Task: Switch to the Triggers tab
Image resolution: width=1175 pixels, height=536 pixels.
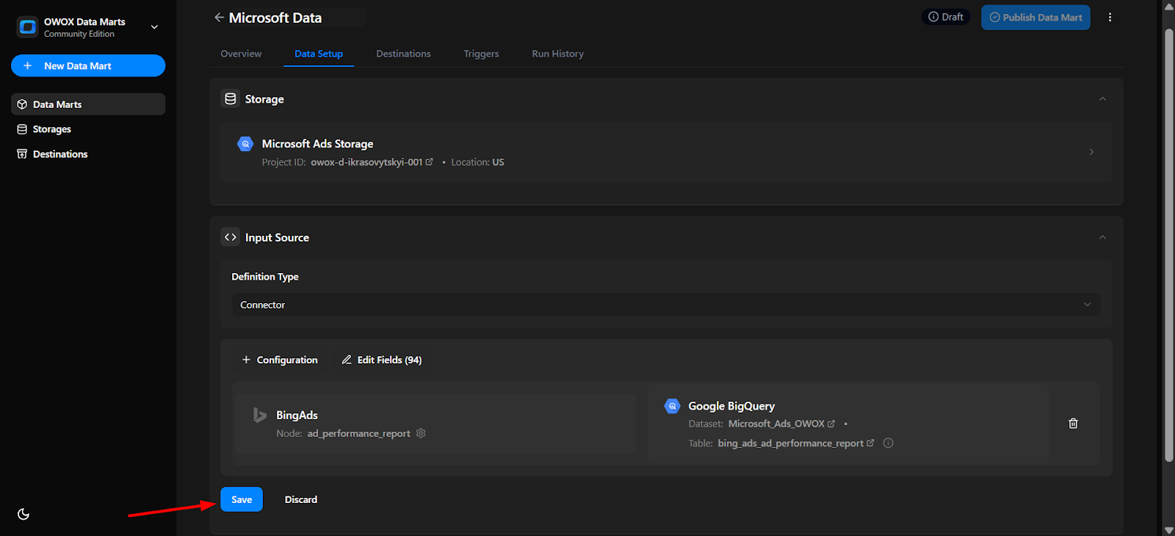Action: point(481,54)
